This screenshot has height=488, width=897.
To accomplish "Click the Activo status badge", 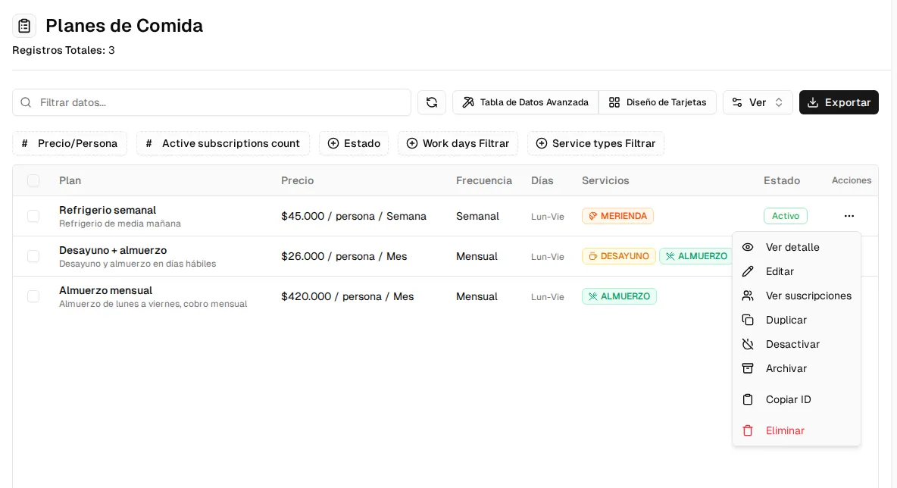I will (786, 216).
